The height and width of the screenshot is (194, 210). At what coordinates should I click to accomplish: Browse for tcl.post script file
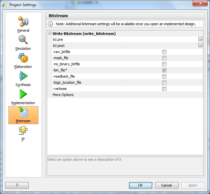[x=200, y=45]
